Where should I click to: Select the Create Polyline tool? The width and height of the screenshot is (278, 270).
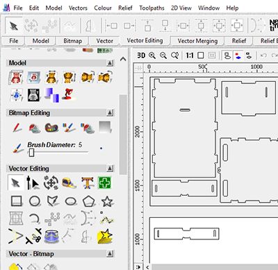click(x=52, y=201)
